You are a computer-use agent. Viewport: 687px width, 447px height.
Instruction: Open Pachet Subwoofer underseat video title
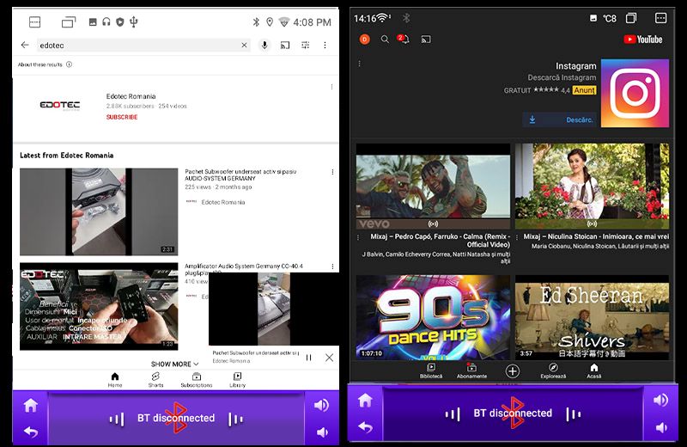(x=240, y=175)
